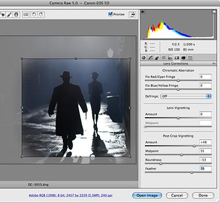Click the top-right crop corner handle
Screen dimensions: 220x203
(x=130, y=59)
